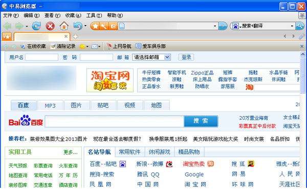Screen dimensions: 307x195
Task: Click the double-chevron expand icon right of the menu bar
Action: [302, 15]
